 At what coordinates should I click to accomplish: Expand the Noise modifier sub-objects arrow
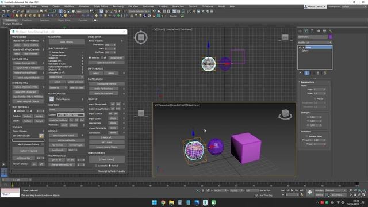(304, 47)
